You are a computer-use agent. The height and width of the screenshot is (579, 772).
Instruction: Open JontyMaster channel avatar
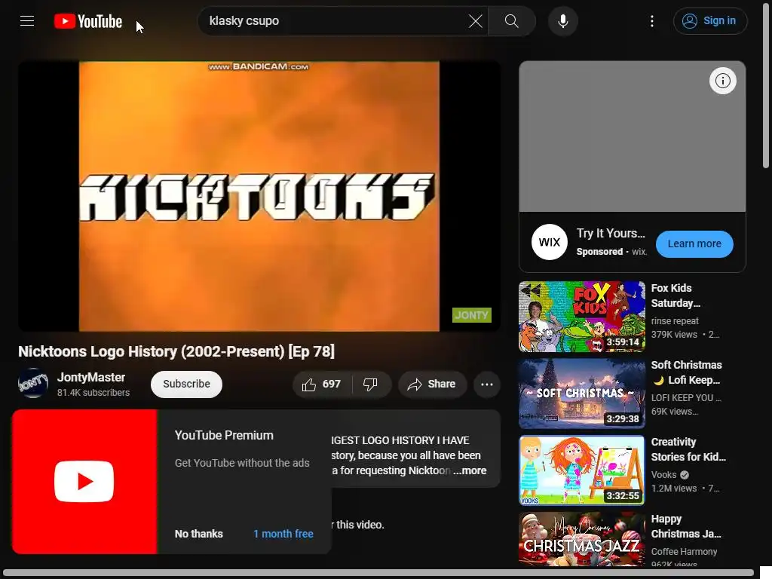coord(33,383)
